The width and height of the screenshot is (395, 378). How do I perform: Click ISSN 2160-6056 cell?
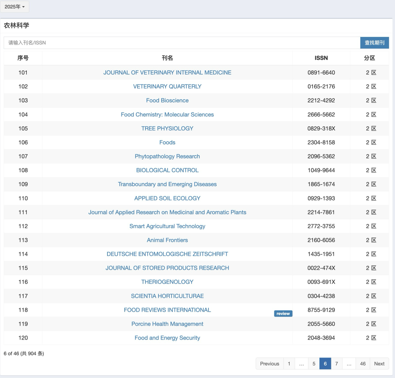(321, 240)
